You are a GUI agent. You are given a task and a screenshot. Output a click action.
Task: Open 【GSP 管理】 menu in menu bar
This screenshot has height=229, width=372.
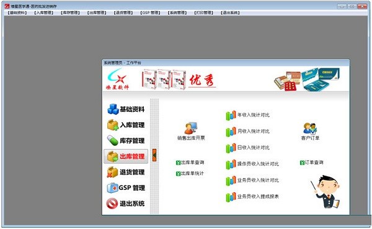point(150,13)
